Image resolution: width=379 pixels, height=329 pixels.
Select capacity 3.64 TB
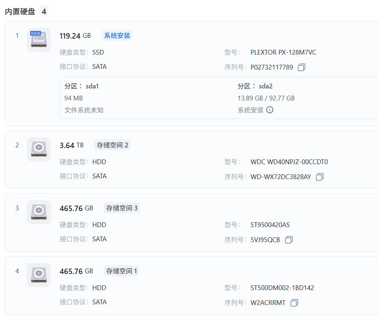click(x=72, y=145)
